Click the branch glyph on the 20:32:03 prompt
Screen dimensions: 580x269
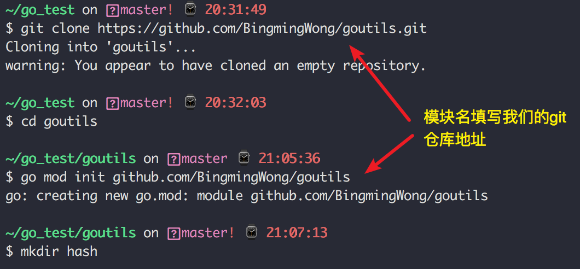tap(113, 103)
